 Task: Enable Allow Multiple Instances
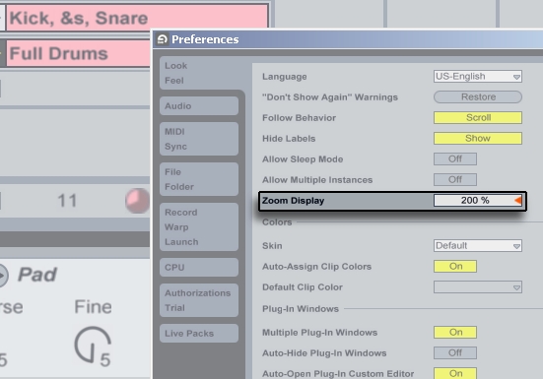pos(455,179)
